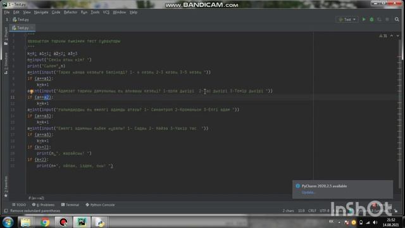Open the Windows Start button

click(x=8, y=222)
